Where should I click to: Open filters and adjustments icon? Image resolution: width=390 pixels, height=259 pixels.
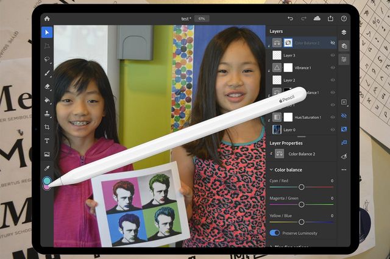[344, 156]
